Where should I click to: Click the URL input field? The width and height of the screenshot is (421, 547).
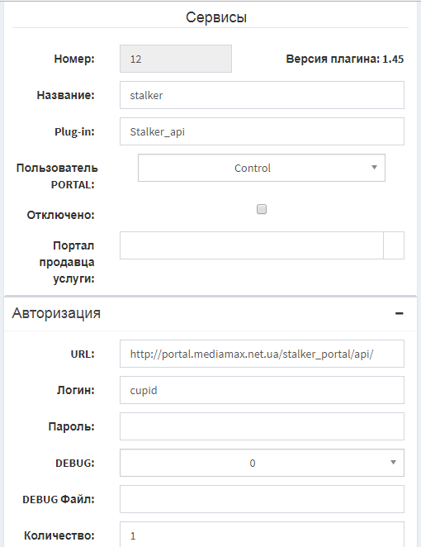(x=262, y=354)
